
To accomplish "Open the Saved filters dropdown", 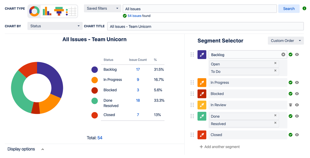I will pyautogui.click(x=102, y=8).
